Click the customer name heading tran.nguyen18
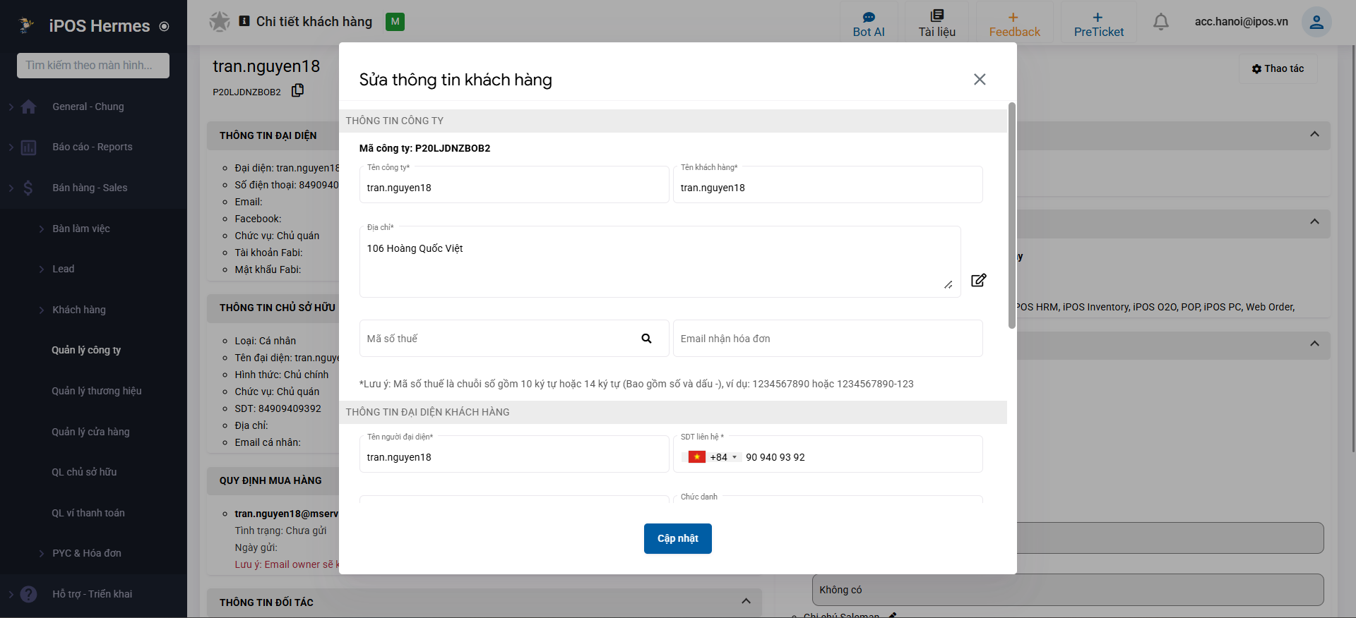 pos(266,66)
